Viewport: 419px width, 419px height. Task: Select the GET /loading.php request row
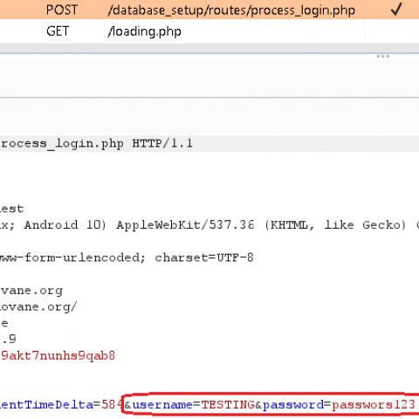[x=209, y=31]
